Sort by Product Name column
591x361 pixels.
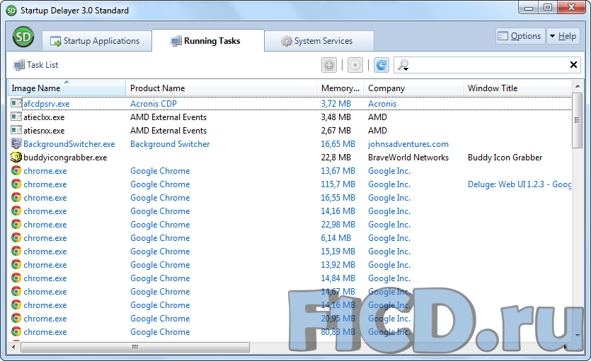point(222,88)
